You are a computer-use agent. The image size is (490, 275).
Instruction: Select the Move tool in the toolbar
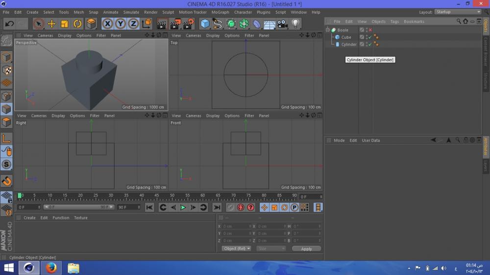(x=51, y=23)
